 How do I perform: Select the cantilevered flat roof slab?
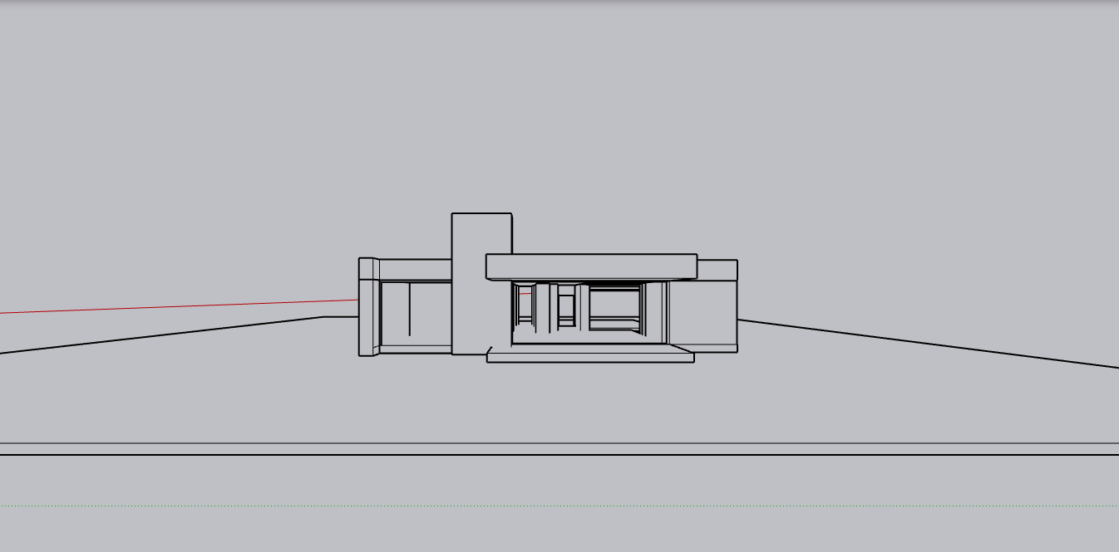591,266
